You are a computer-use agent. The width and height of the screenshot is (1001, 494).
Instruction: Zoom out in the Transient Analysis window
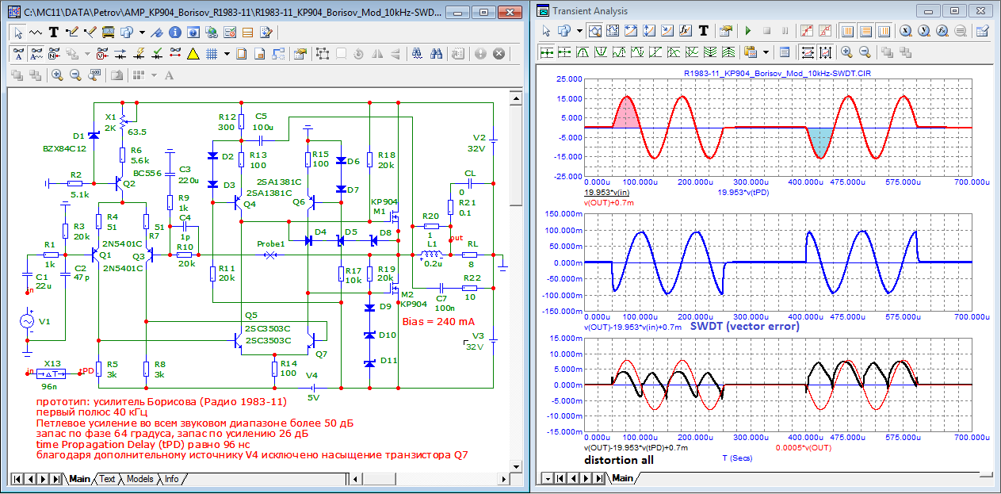(x=865, y=52)
